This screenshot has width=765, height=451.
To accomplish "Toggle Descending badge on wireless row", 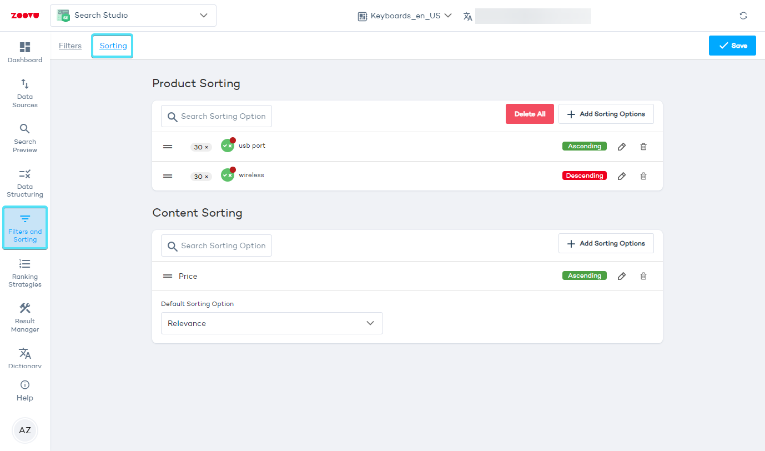I will pyautogui.click(x=584, y=176).
